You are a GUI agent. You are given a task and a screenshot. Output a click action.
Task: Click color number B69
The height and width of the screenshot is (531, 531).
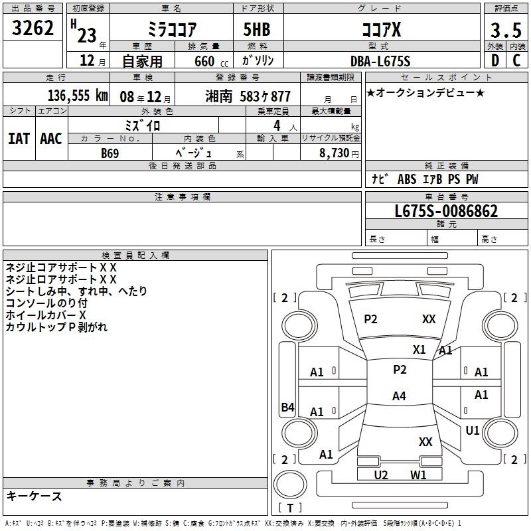(110, 153)
